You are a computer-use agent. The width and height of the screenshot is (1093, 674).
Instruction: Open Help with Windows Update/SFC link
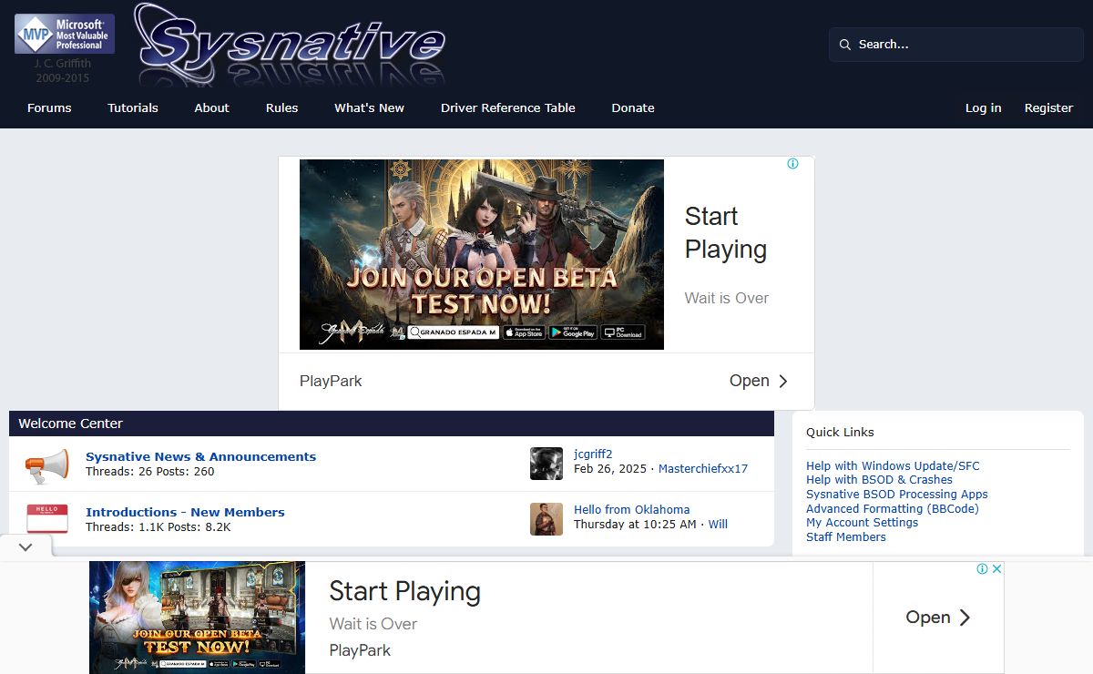click(893, 466)
